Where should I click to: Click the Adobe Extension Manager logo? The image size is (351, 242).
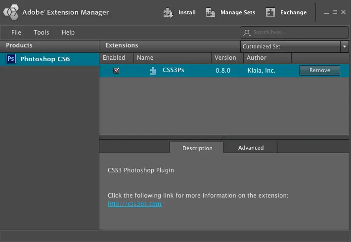11,12
